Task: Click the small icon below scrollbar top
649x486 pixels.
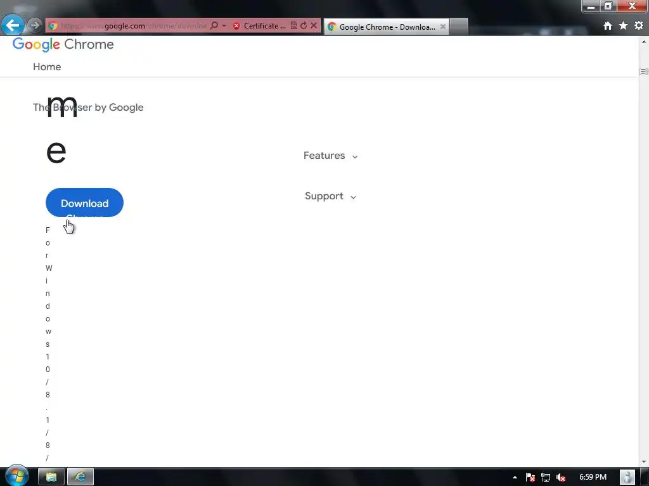Action: click(x=644, y=72)
